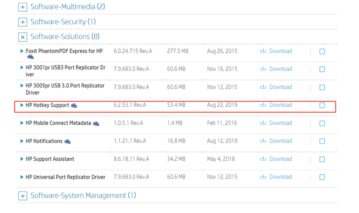This screenshot has width=359, height=213.
Task: Click the Software-Solutions (8) category heading
Action: 65,37
